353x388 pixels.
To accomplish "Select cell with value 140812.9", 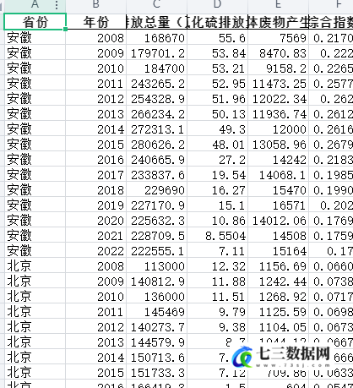I will 156,281.
